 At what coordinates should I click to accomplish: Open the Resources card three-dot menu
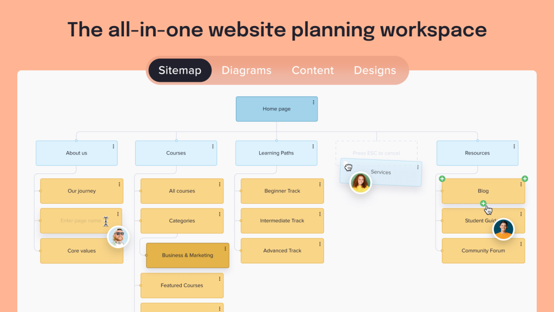tap(514, 146)
